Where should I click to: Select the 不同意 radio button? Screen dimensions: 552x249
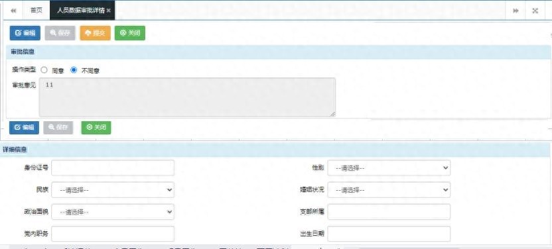(x=74, y=70)
